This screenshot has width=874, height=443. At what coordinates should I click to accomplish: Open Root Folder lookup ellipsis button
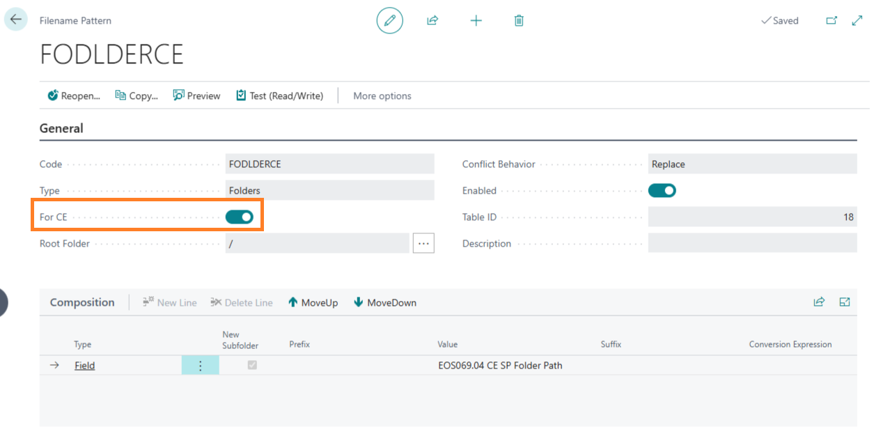tap(423, 243)
